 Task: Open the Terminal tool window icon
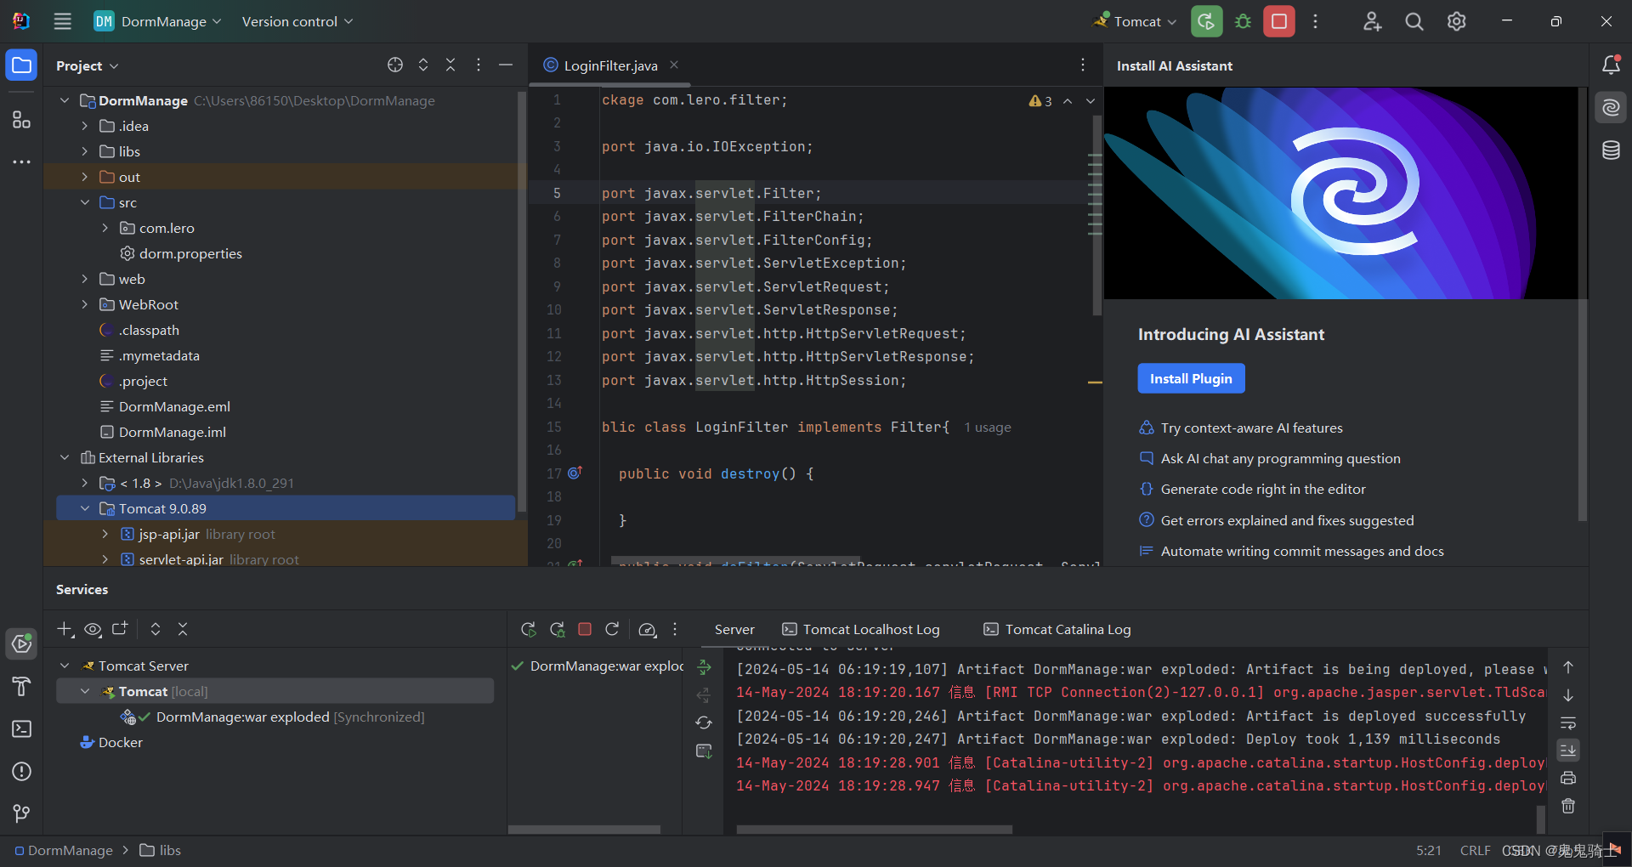pos(21,729)
